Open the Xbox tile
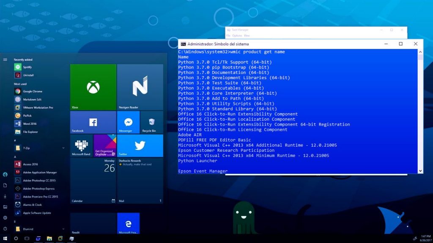This screenshot has height=243, width=433. [x=93, y=87]
